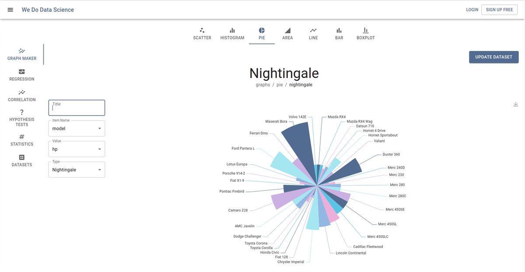Open the graphs breadcrumb link
This screenshot has width=525, height=272.
[263, 85]
